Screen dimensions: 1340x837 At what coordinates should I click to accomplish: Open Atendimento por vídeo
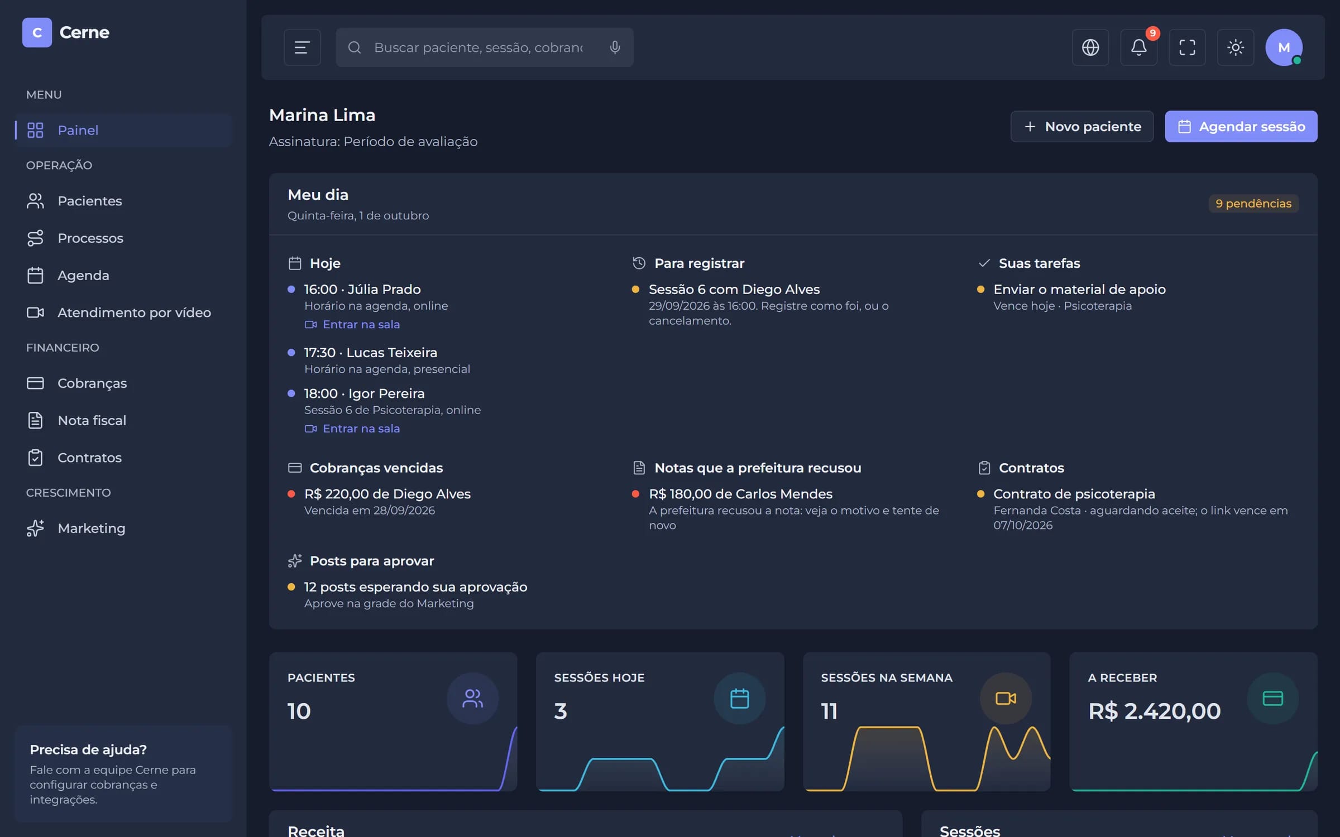[x=123, y=312]
